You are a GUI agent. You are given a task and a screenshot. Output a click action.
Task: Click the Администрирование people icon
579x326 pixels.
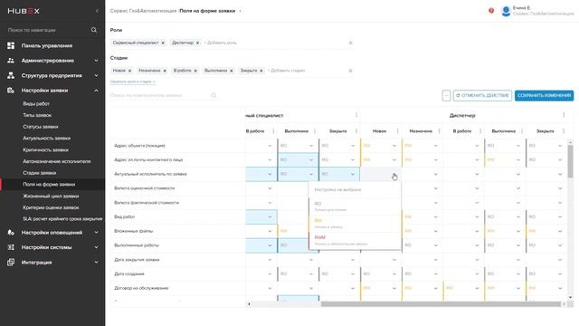tap(11, 61)
